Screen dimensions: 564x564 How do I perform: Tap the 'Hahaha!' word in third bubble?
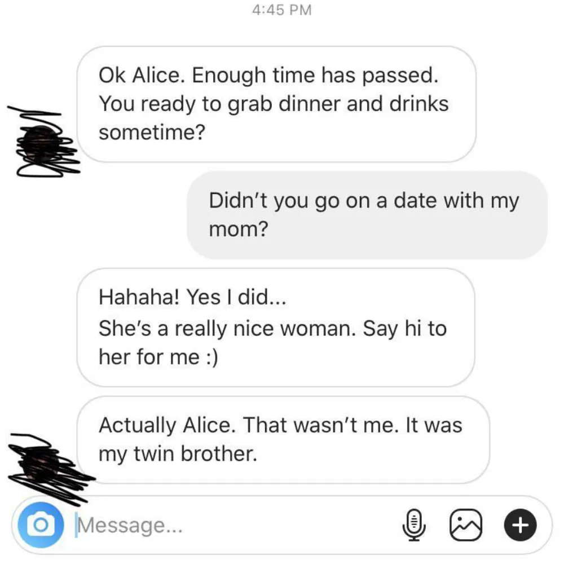[139, 297]
